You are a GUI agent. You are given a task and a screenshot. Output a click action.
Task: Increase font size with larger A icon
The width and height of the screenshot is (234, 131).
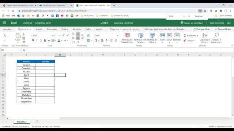(63, 35)
